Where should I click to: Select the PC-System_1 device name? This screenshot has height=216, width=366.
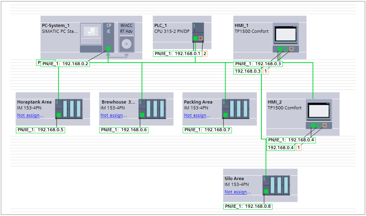coord(56,25)
